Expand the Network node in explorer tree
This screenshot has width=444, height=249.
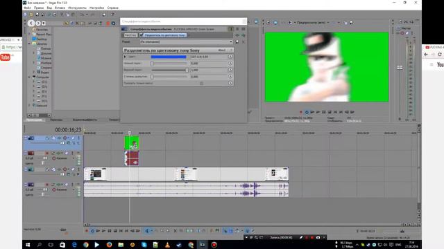[29, 105]
